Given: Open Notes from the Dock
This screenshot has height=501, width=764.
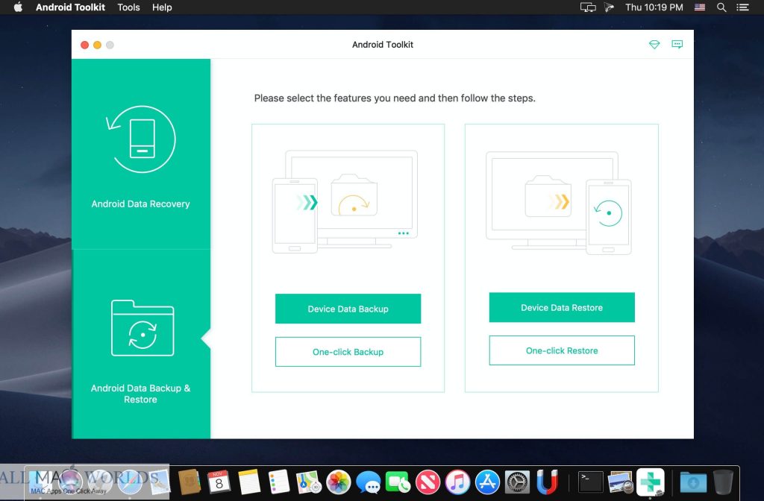Looking at the screenshot, I should [x=248, y=482].
